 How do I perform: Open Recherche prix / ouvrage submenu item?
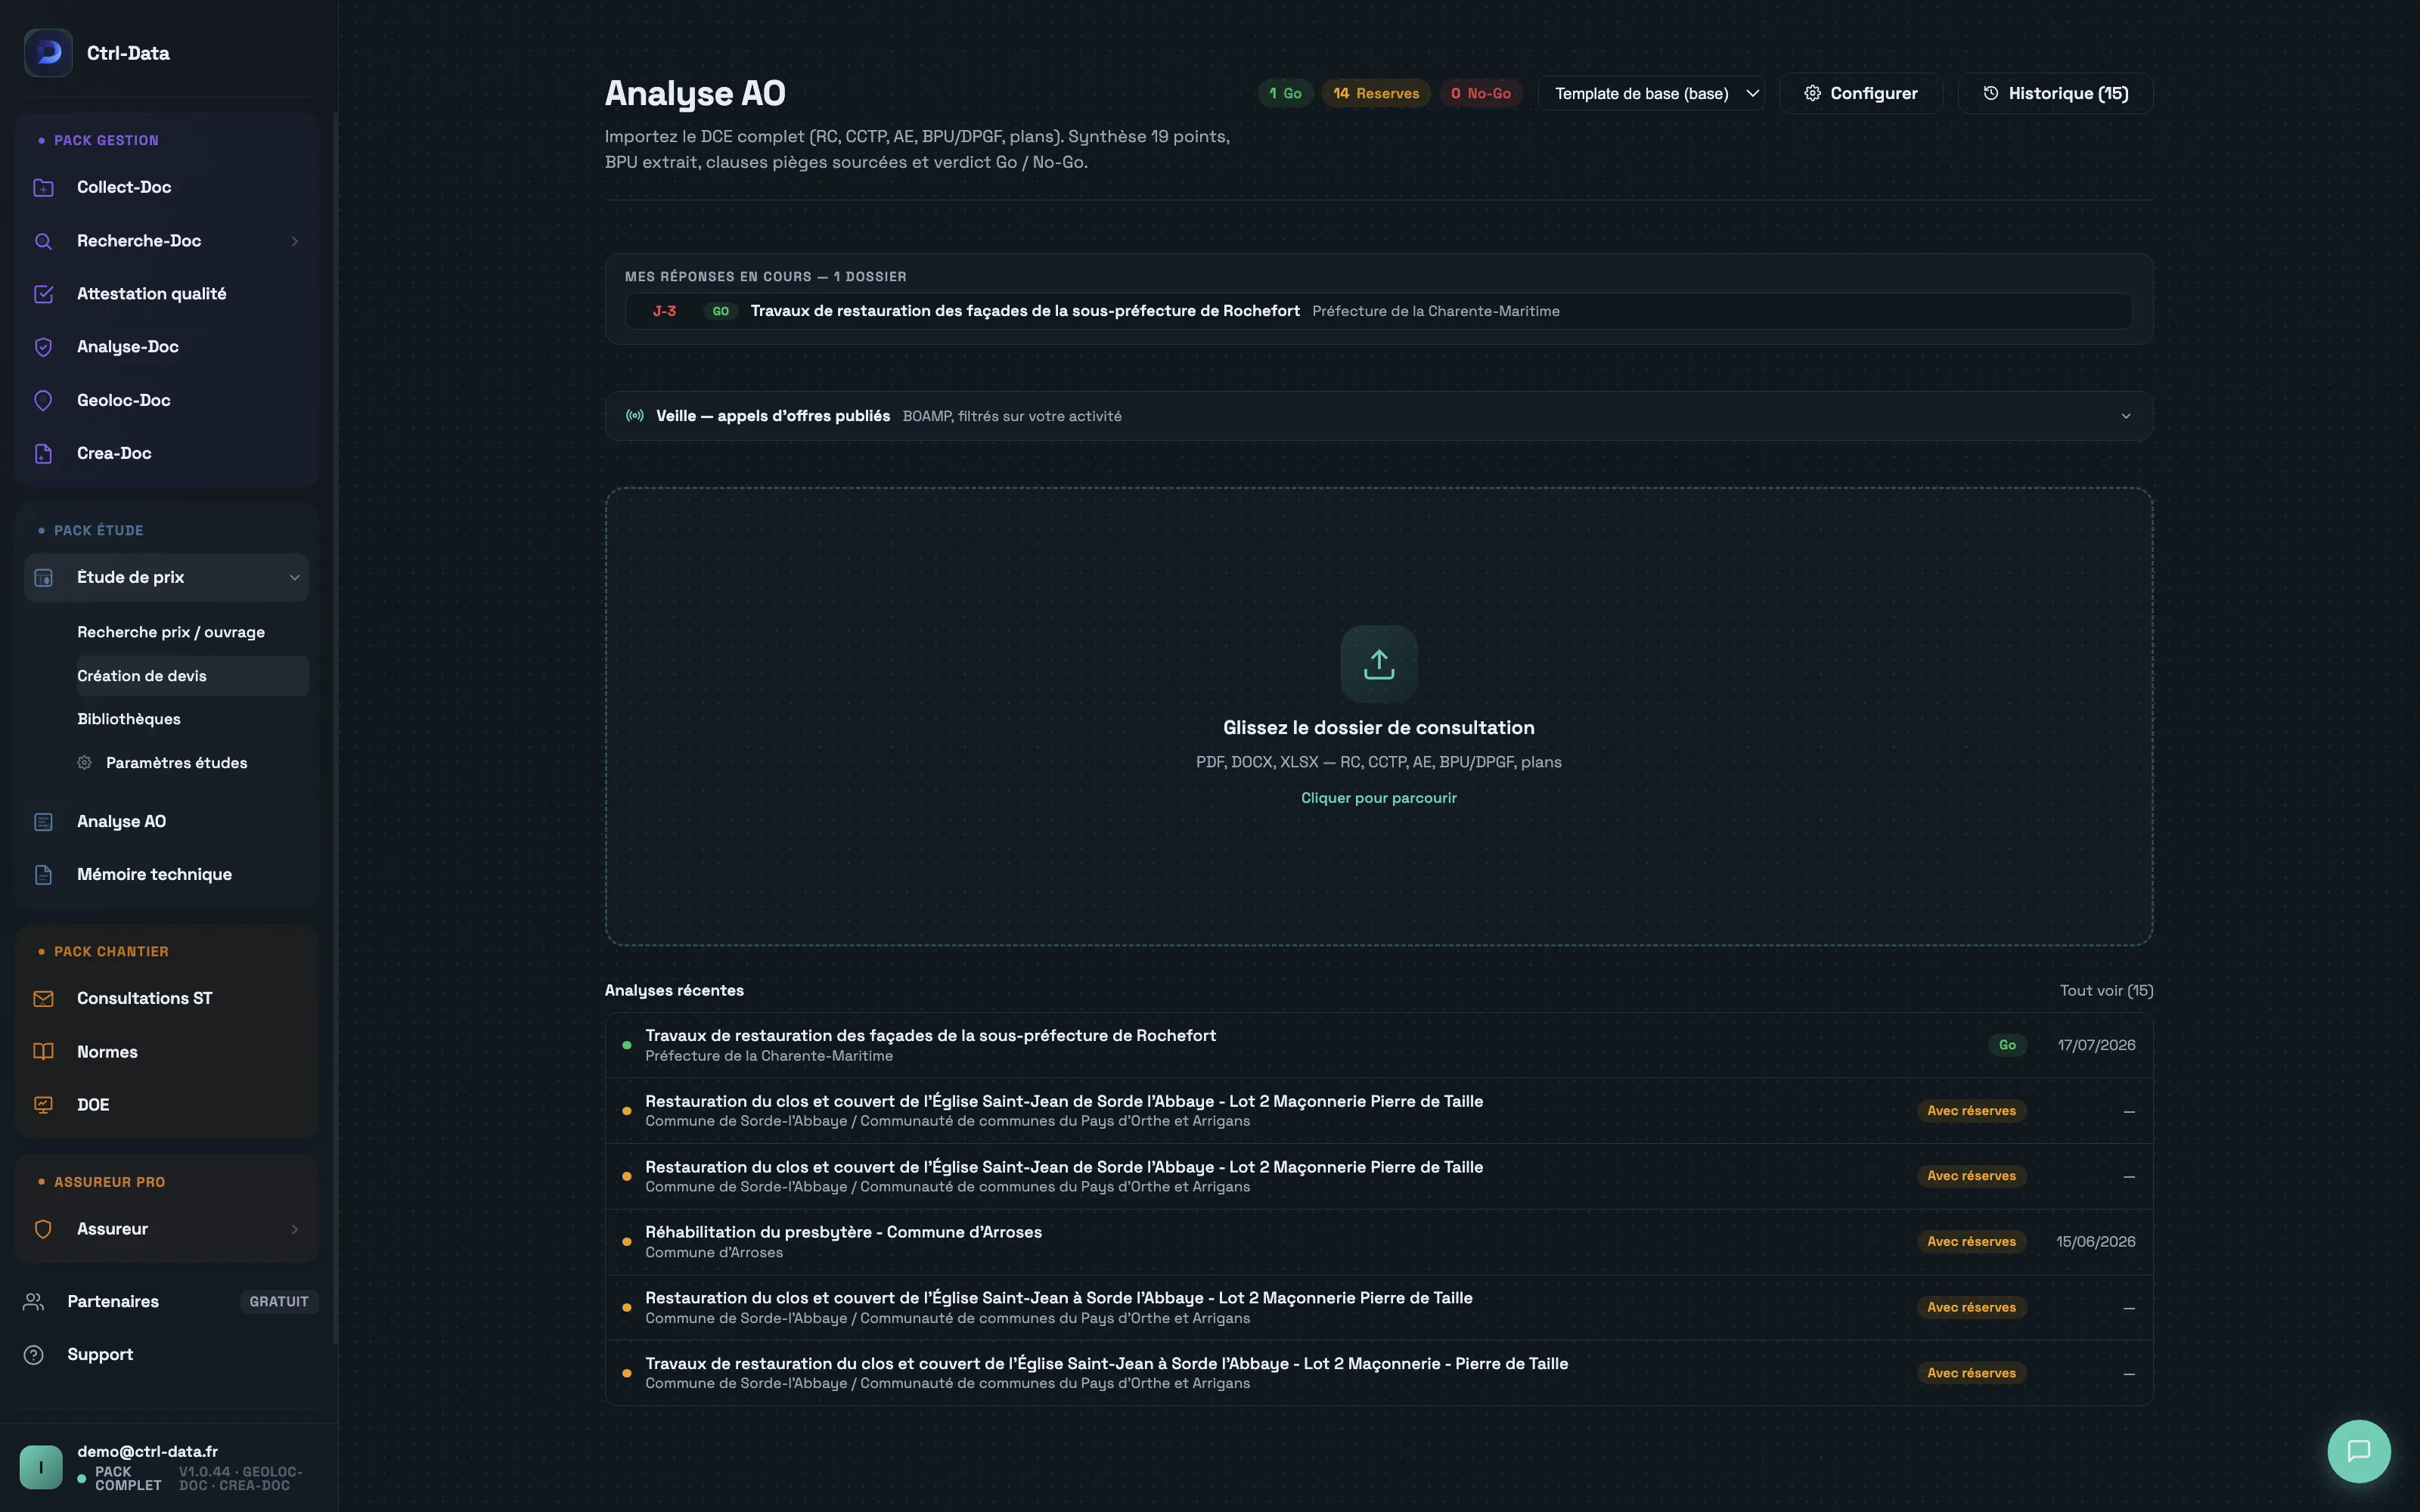click(171, 632)
